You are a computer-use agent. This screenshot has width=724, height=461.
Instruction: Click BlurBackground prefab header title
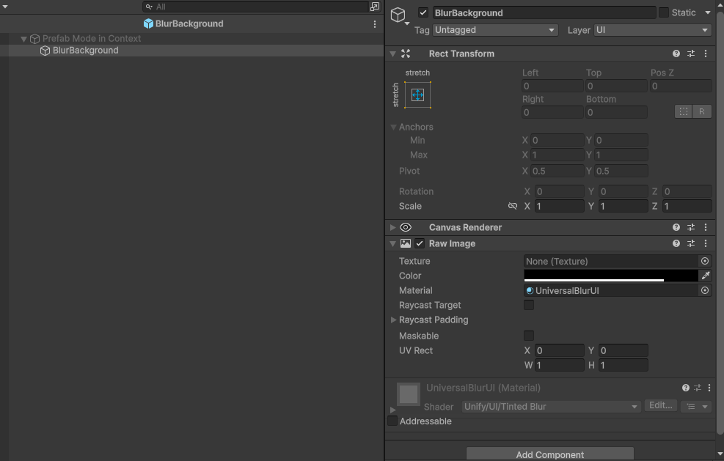[x=189, y=23]
